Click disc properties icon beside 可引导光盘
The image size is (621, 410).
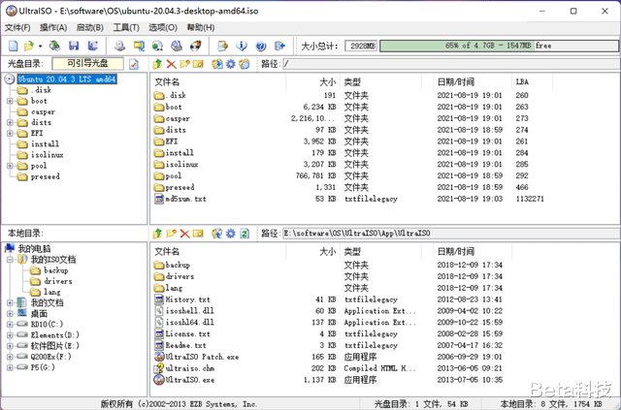tap(134, 64)
